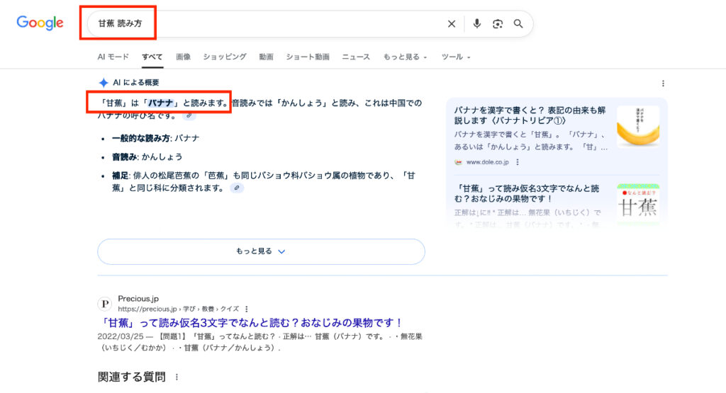Start voice search with microphone icon
726x393 pixels.
click(477, 23)
